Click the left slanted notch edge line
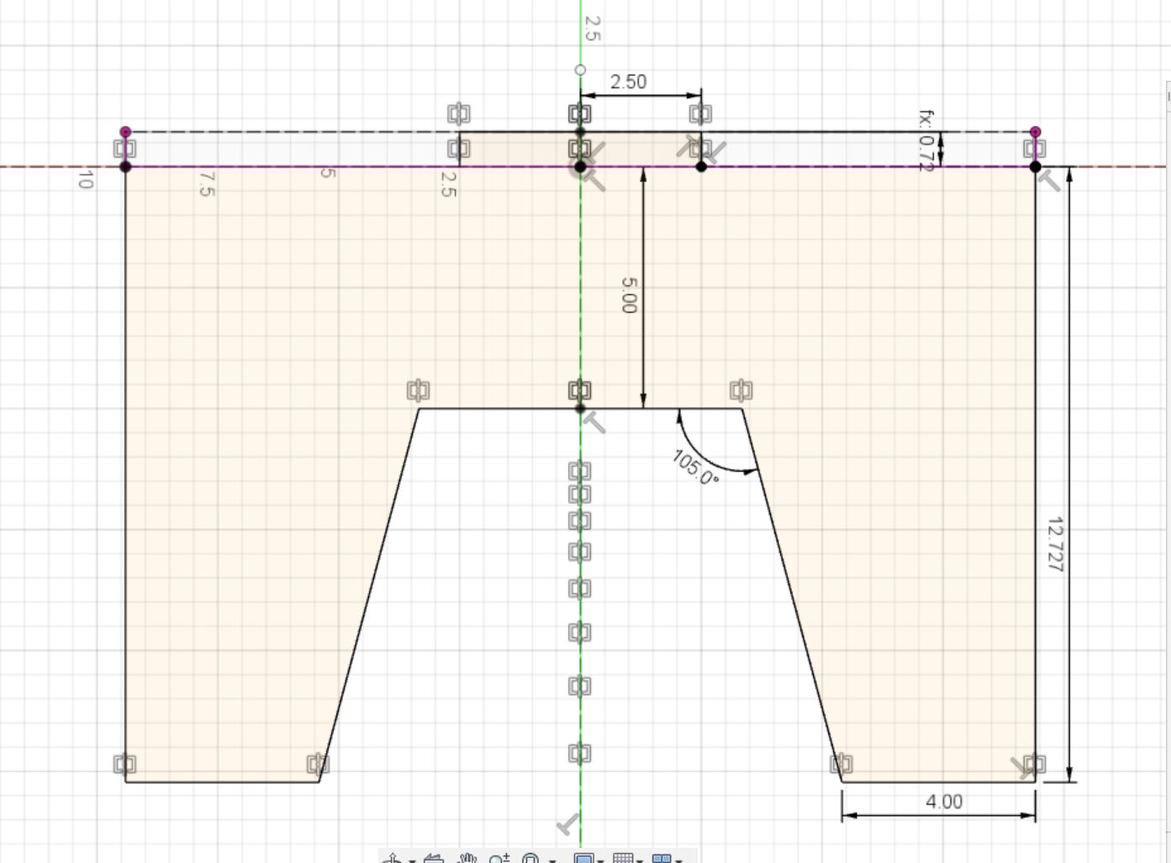Viewport: 1171px width, 863px height. pos(369,595)
